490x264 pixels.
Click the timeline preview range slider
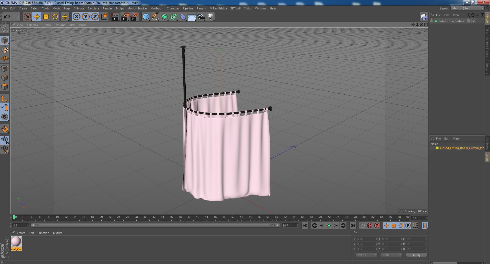click(x=155, y=225)
